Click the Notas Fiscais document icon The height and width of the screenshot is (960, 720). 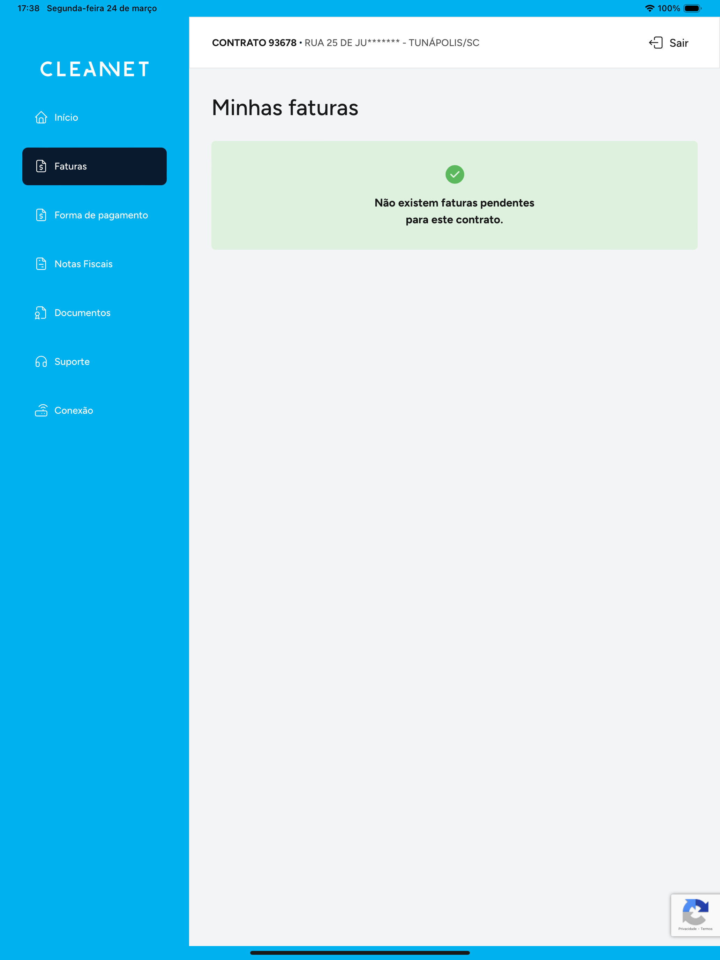pos(41,264)
